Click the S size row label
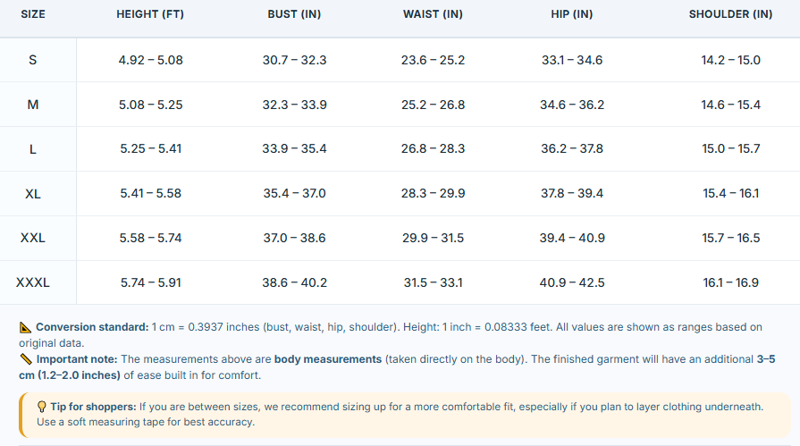This screenshot has height=446, width=800. click(x=33, y=60)
